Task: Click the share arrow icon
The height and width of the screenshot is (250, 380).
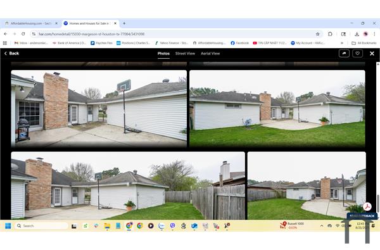Action: tap(344, 53)
